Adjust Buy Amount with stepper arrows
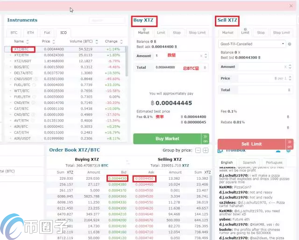Viewport: 299px width, 240px height. point(206,56)
